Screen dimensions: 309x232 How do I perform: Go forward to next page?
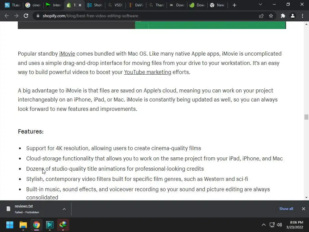[x=16, y=16]
